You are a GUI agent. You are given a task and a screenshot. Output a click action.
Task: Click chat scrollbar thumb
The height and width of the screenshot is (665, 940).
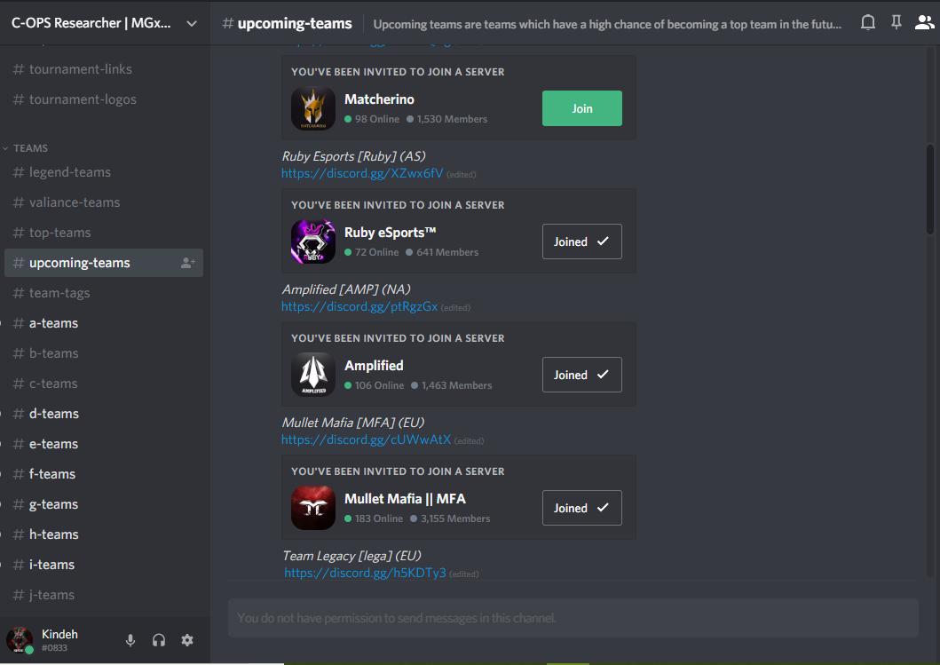pyautogui.click(x=930, y=189)
